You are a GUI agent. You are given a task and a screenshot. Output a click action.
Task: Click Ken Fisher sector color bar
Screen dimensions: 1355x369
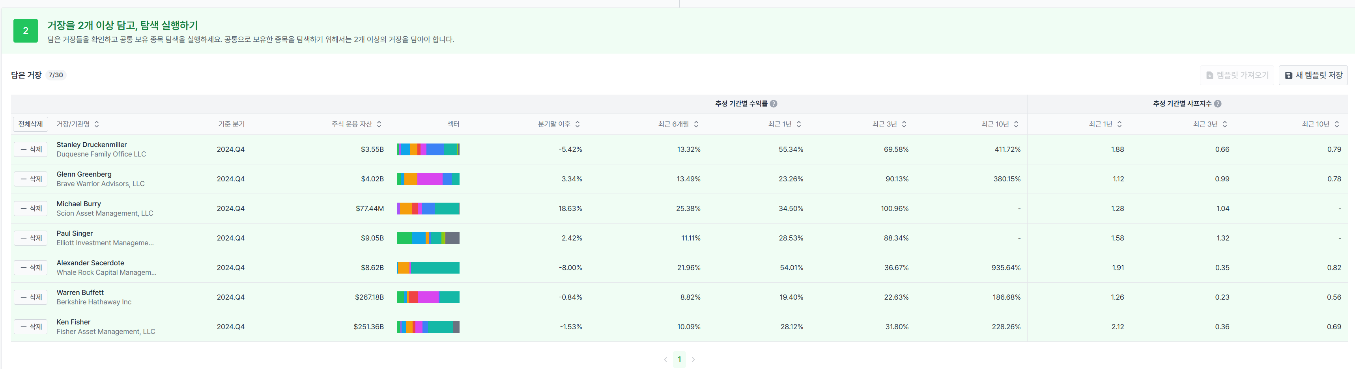(428, 327)
